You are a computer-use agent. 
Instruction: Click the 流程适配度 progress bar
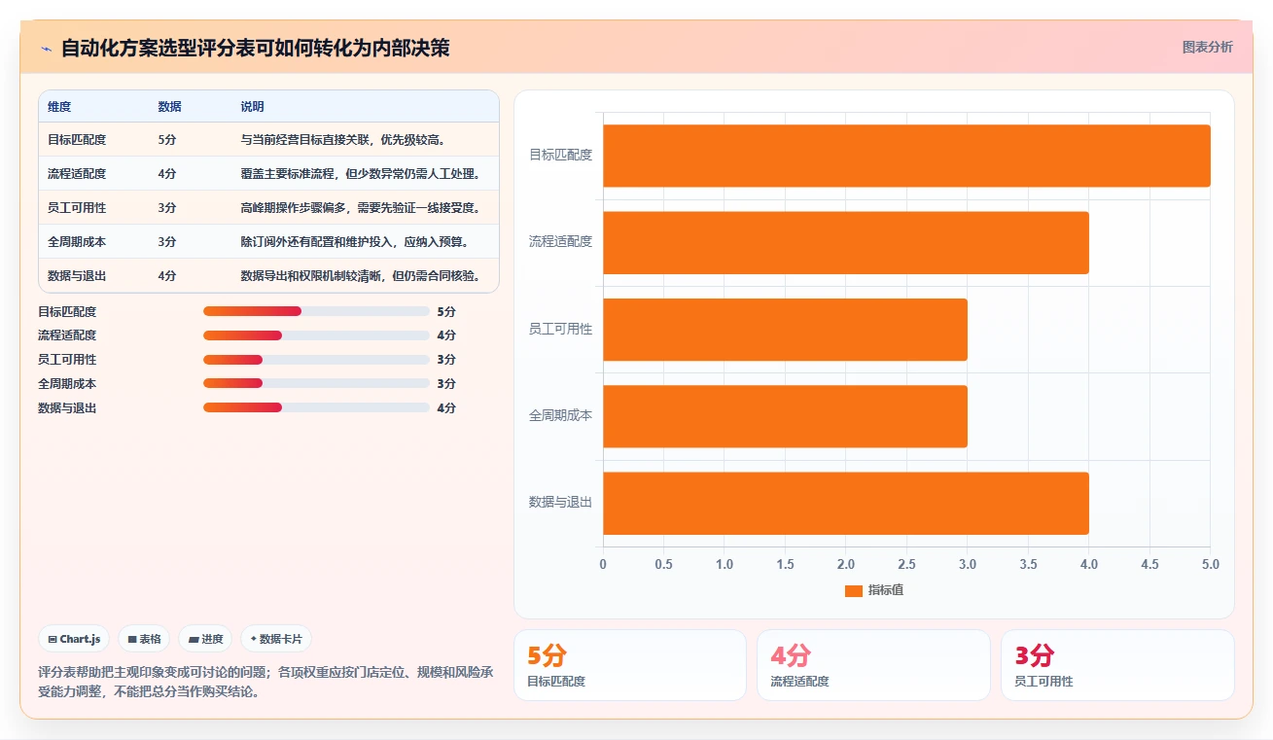[x=316, y=335]
